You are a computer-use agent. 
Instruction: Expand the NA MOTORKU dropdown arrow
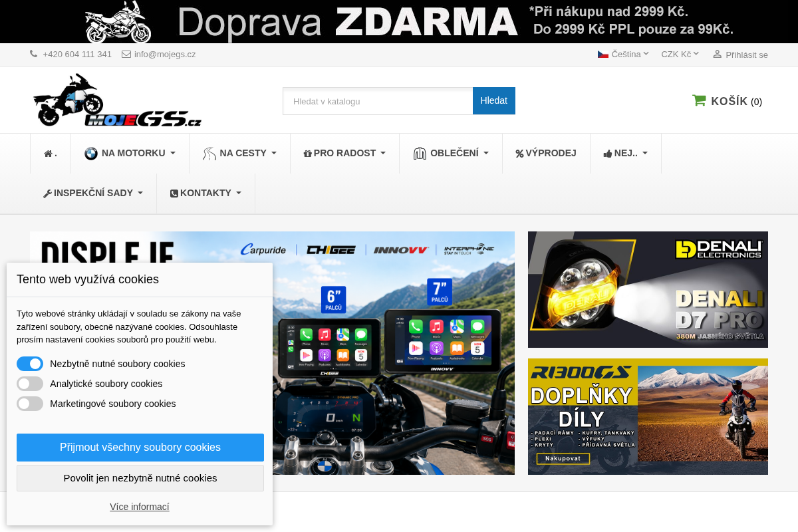173,154
